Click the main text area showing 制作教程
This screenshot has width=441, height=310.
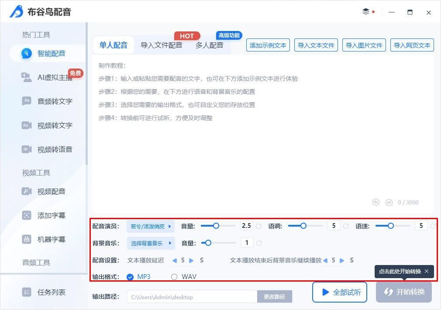pyautogui.click(x=263, y=134)
